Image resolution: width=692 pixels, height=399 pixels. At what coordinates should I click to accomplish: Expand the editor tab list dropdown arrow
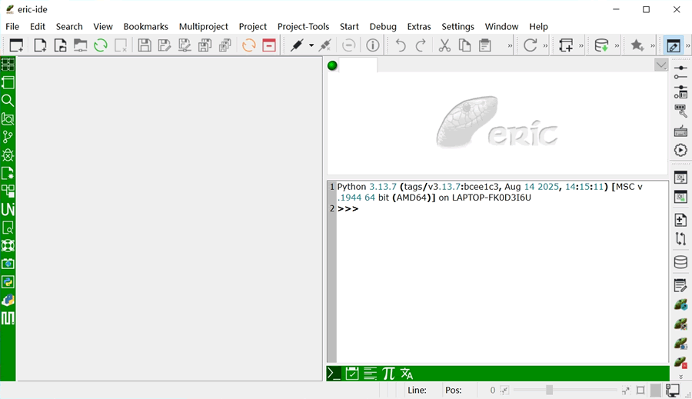coord(661,65)
